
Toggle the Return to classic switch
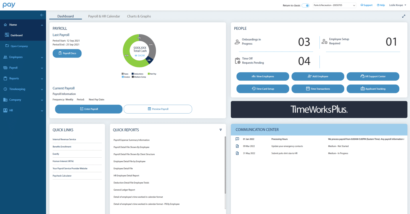pos(305,5)
